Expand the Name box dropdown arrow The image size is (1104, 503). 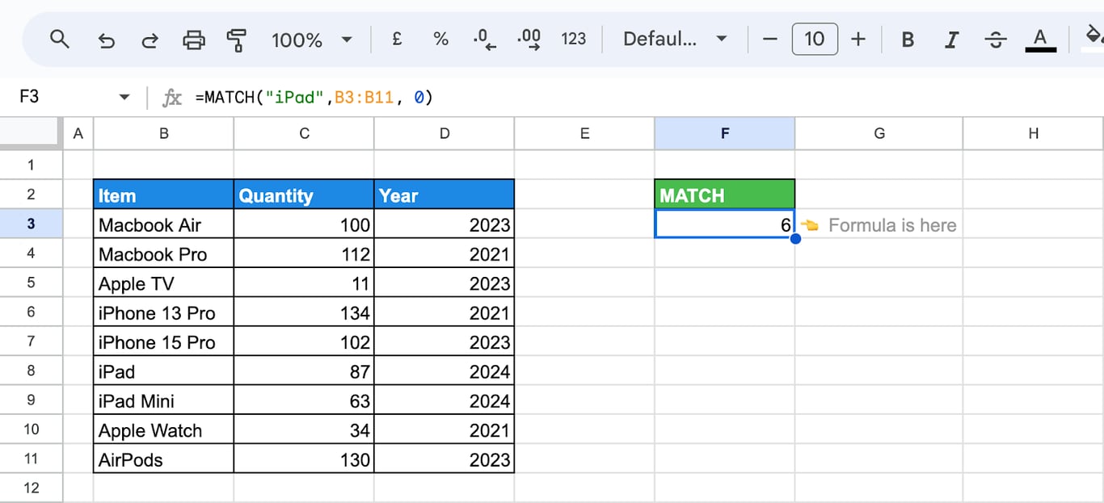pyautogui.click(x=124, y=98)
